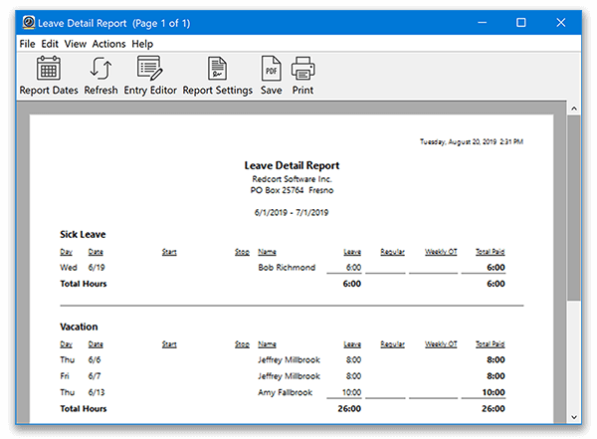The width and height of the screenshot is (597, 439).
Task: Maximize the Leave Detail Report window
Action: (520, 23)
